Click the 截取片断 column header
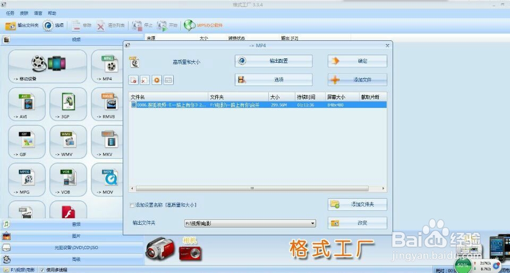 [x=373, y=97]
